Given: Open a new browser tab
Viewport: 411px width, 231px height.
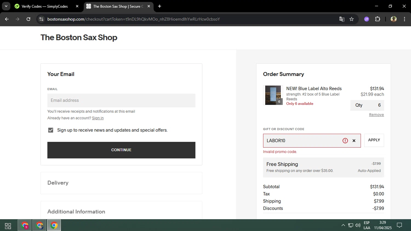Looking at the screenshot, I should click(160, 6).
